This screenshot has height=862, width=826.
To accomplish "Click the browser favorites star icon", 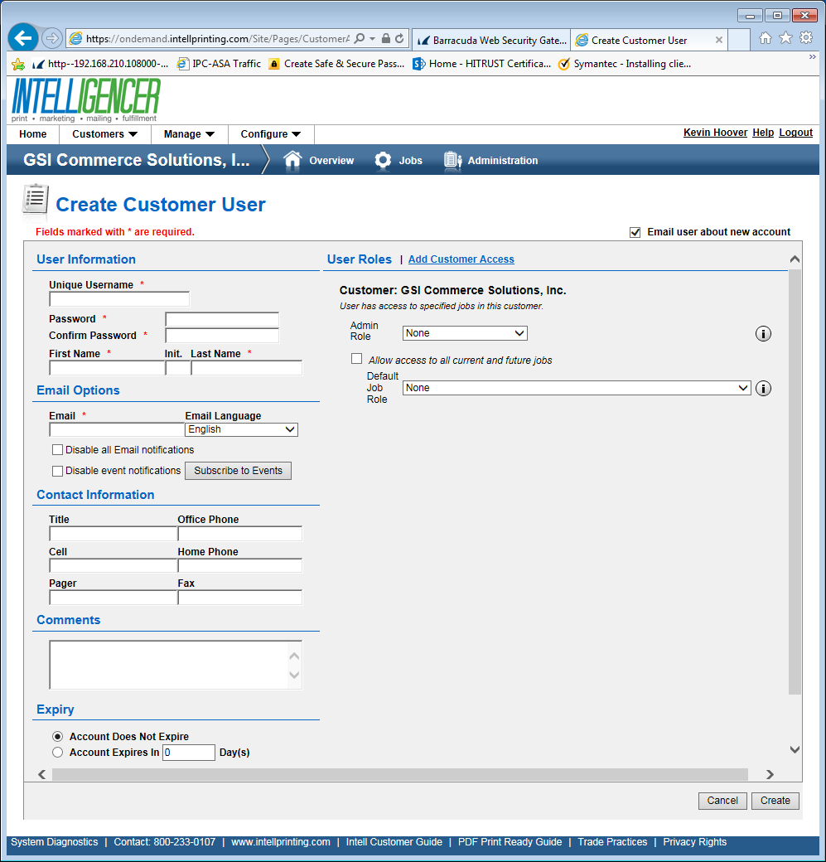I will [x=785, y=38].
